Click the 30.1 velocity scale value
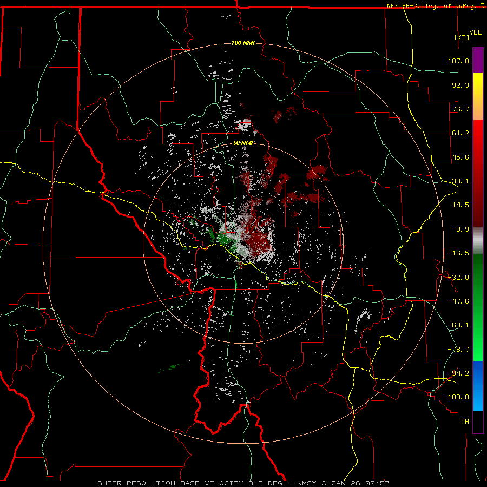487x487 pixels. [460, 181]
